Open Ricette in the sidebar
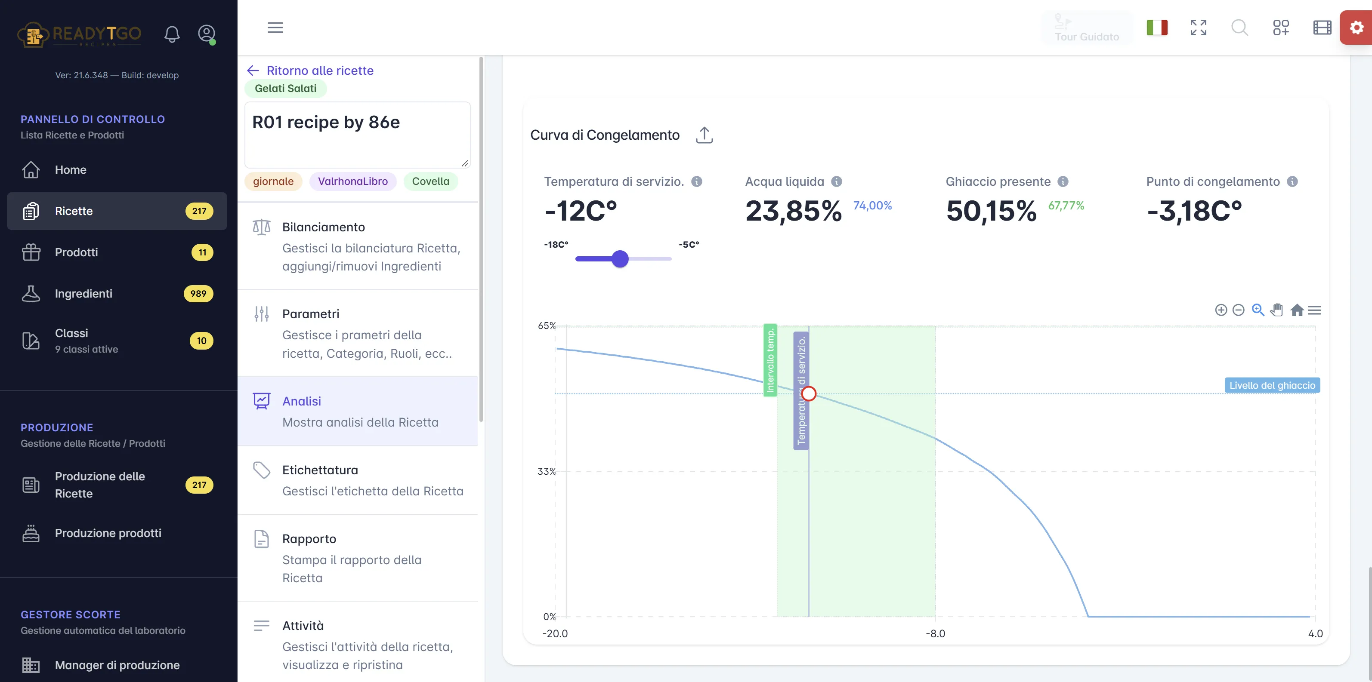The height and width of the screenshot is (682, 1372). [x=117, y=211]
